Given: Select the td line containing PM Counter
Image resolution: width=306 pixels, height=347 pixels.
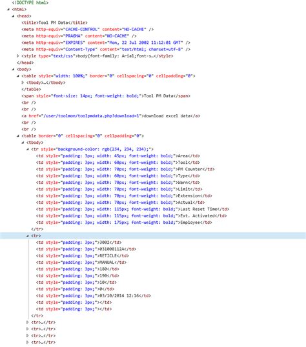Looking at the screenshot, I should point(125,169).
